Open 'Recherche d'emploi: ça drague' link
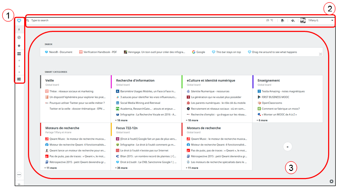The height and width of the screenshot is (188, 339). 216,114
